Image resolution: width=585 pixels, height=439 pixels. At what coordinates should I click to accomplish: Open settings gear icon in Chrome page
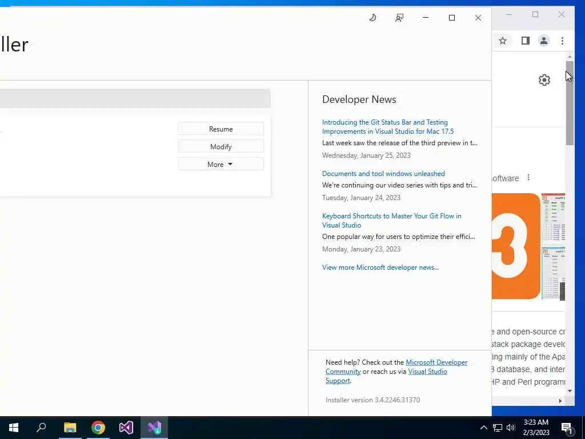tap(544, 80)
